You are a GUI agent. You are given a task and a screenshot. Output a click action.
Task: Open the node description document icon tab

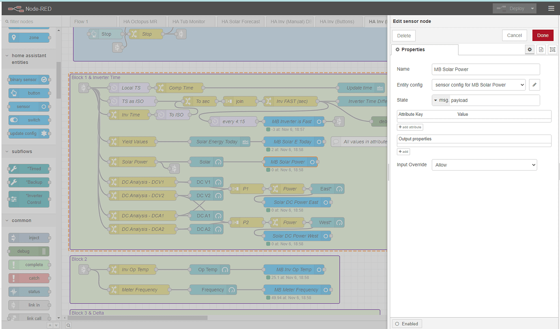coord(541,50)
